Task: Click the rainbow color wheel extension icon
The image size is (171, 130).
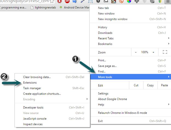Action: coord(129,1)
